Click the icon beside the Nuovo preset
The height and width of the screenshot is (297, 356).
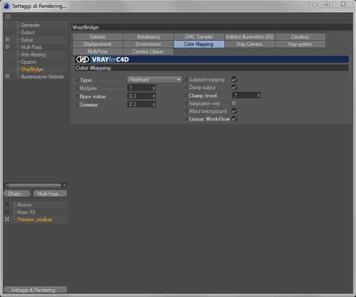point(7,204)
